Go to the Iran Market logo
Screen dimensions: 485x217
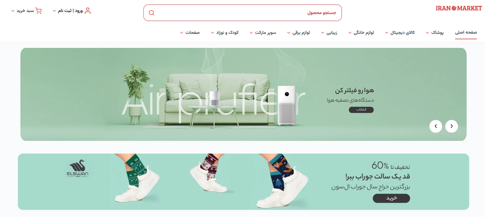459,8
